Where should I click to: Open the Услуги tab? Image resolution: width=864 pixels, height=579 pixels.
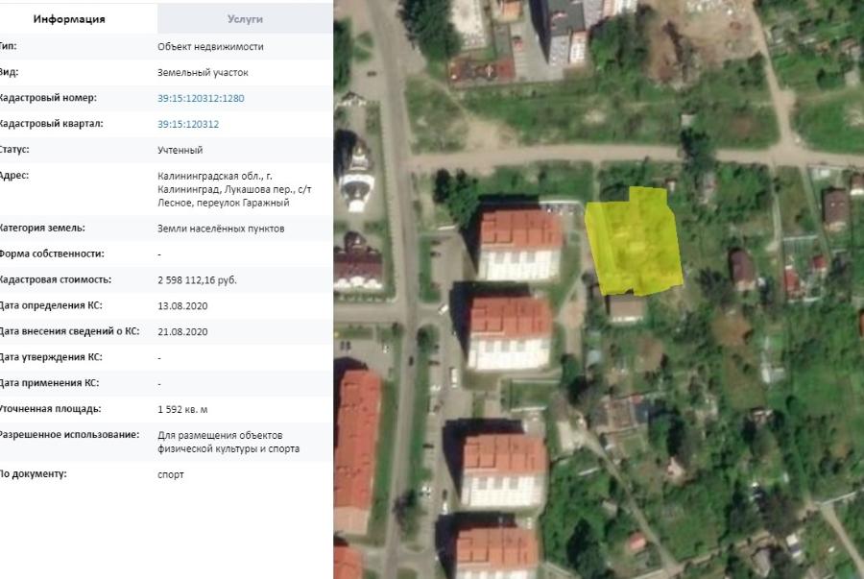[245, 19]
